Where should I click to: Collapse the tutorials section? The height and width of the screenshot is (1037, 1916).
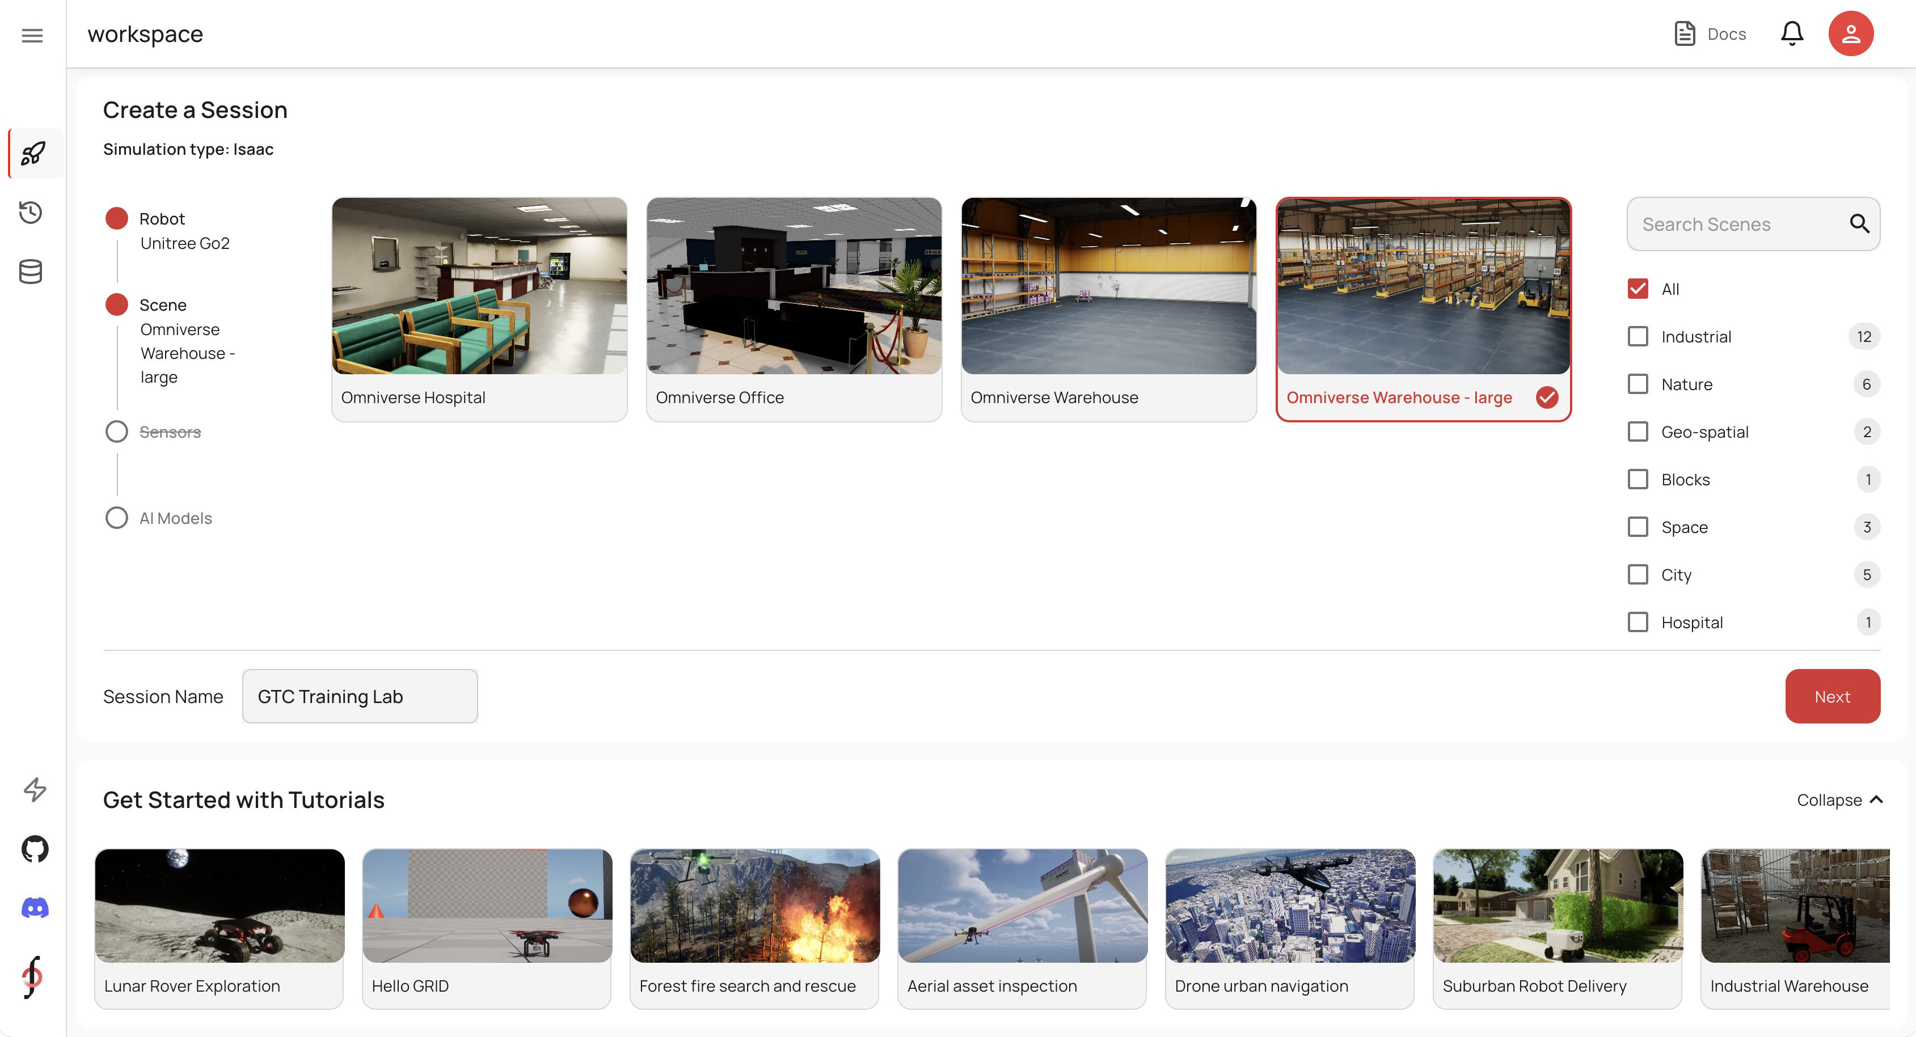click(x=1839, y=800)
